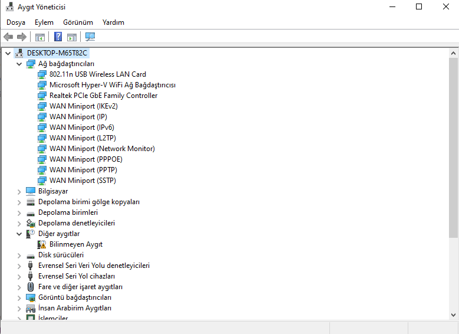The height and width of the screenshot is (334, 459).
Task: Select WAN Miniport (PPTP)
Action: 83,170
